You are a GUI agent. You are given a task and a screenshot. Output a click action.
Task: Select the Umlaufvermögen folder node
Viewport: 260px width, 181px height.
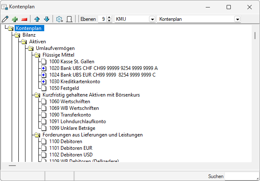[55, 48]
